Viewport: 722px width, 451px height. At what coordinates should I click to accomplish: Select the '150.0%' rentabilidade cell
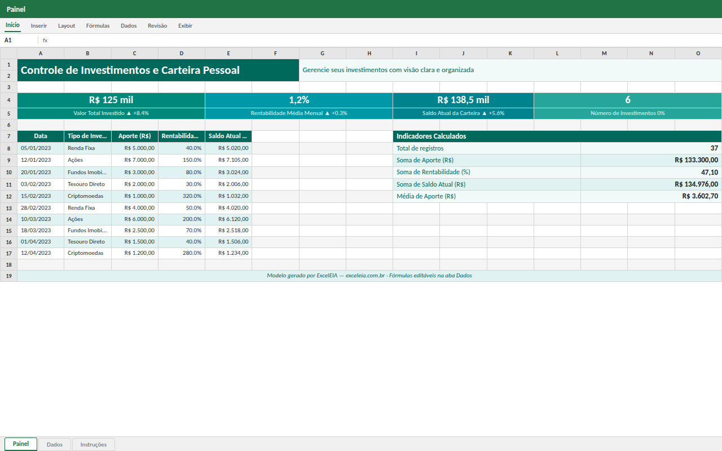(182, 160)
